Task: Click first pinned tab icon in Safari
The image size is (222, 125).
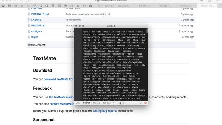Action: click(x=3, y=6)
